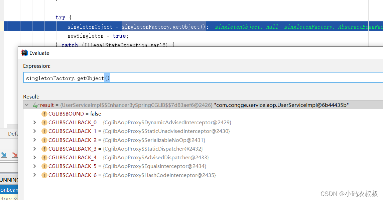
Task: Expand CGLIB$CALLBACK_3 node
Action: 35,149
